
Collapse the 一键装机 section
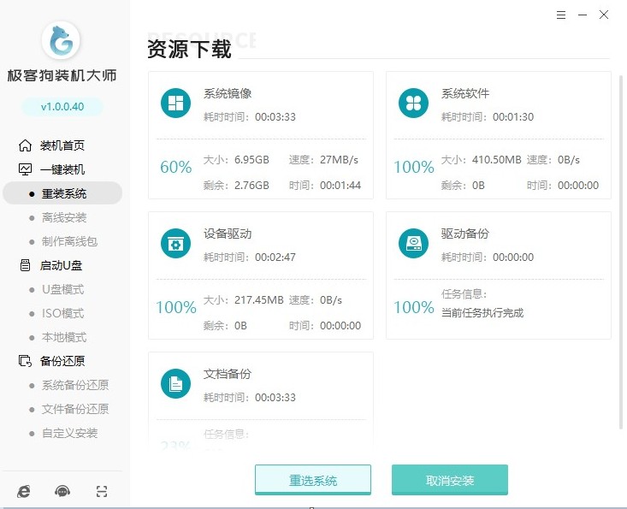[62, 169]
